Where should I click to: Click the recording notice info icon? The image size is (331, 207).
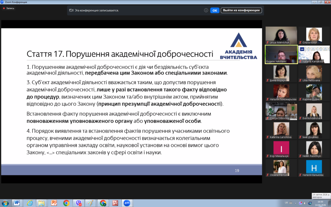coord(206,10)
